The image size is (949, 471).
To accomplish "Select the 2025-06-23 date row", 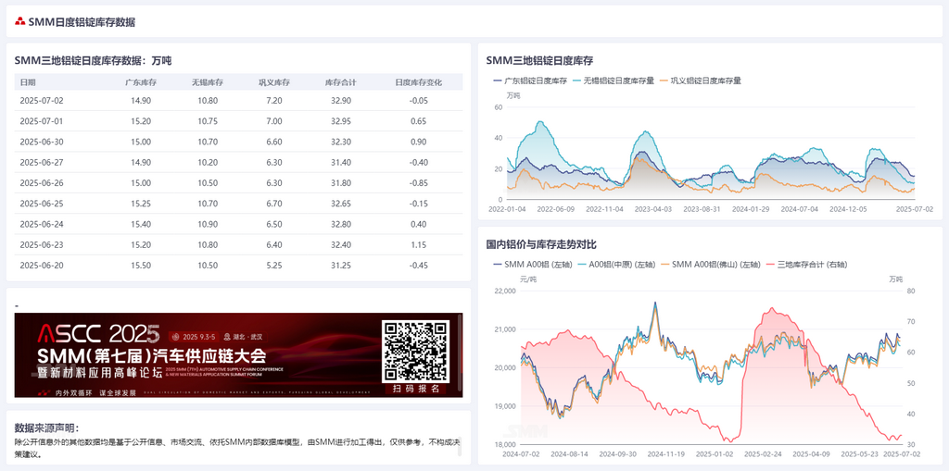I will coord(238,244).
